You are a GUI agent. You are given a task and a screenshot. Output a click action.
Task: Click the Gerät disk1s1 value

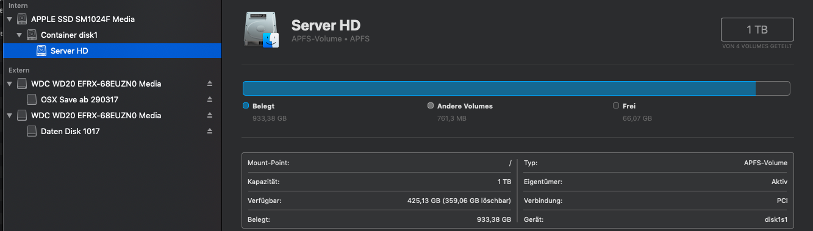pyautogui.click(x=775, y=219)
